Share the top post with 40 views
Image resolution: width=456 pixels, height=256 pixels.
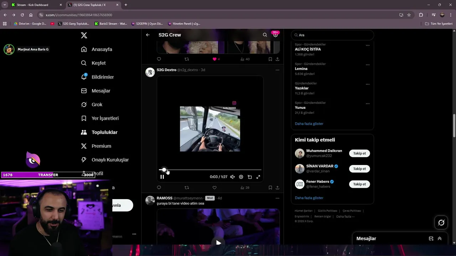tap(278, 59)
